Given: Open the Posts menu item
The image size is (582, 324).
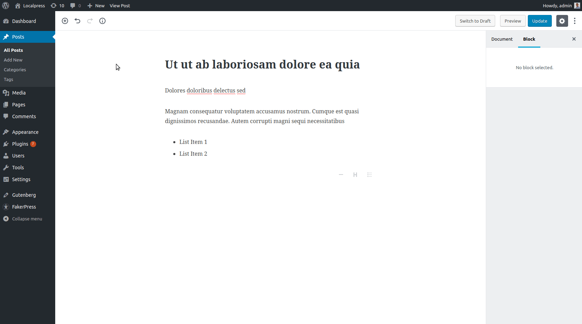Looking at the screenshot, I should pos(27,37).
